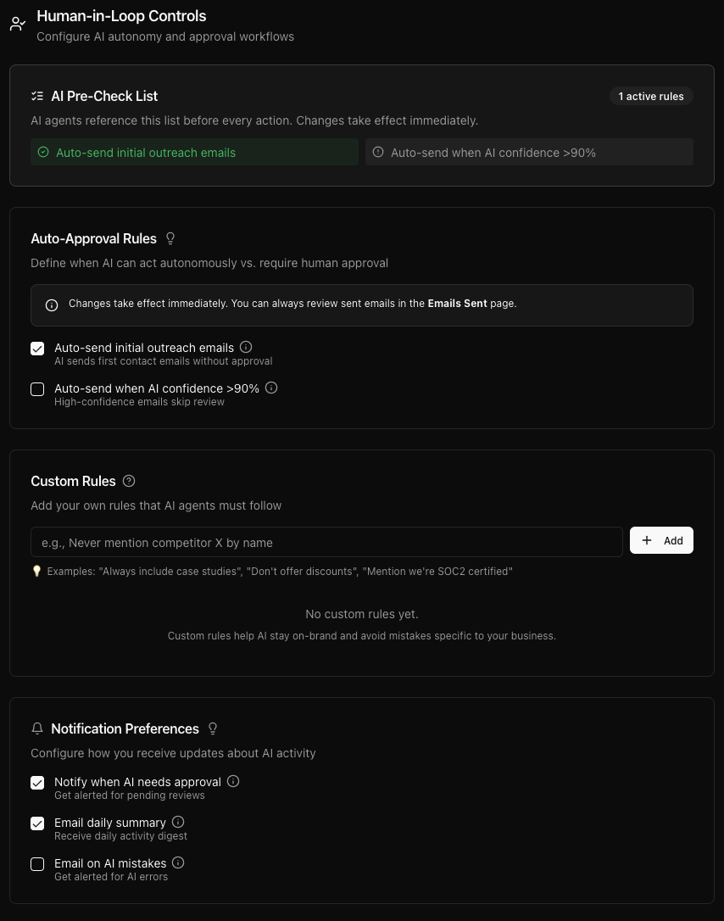Enable Auto-send when AI confidence >90% checkbox
This screenshot has height=921, width=724.
37,389
